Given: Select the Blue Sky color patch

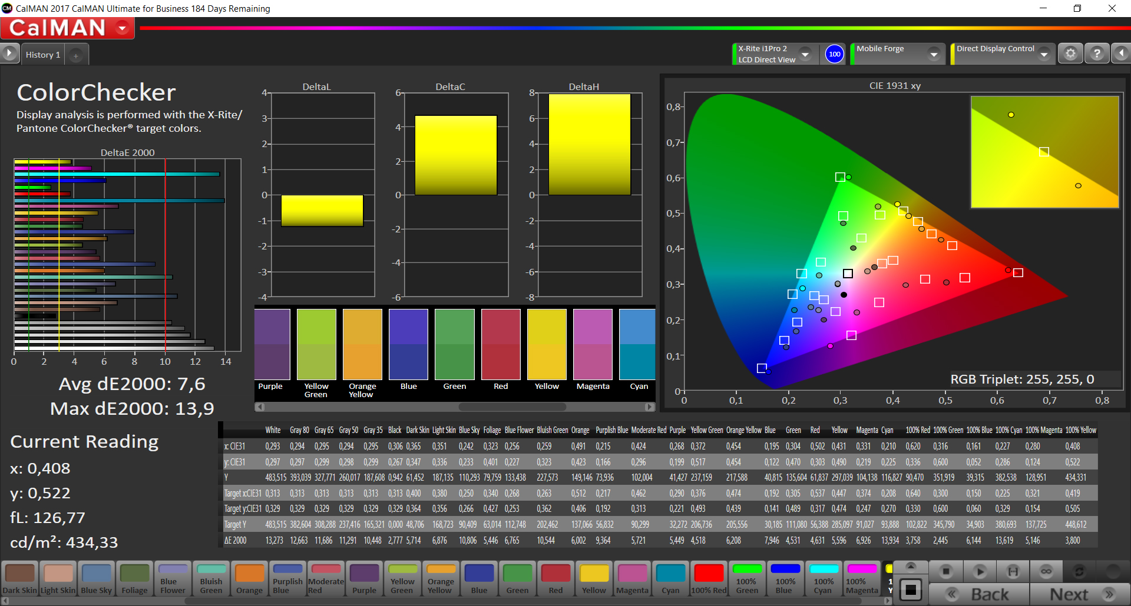Looking at the screenshot, I should tap(96, 579).
